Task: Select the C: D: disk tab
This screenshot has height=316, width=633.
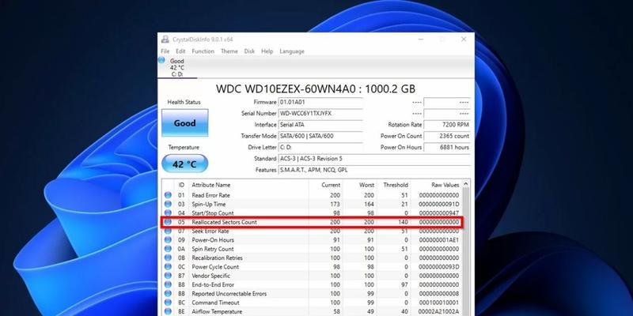Action: (177, 67)
